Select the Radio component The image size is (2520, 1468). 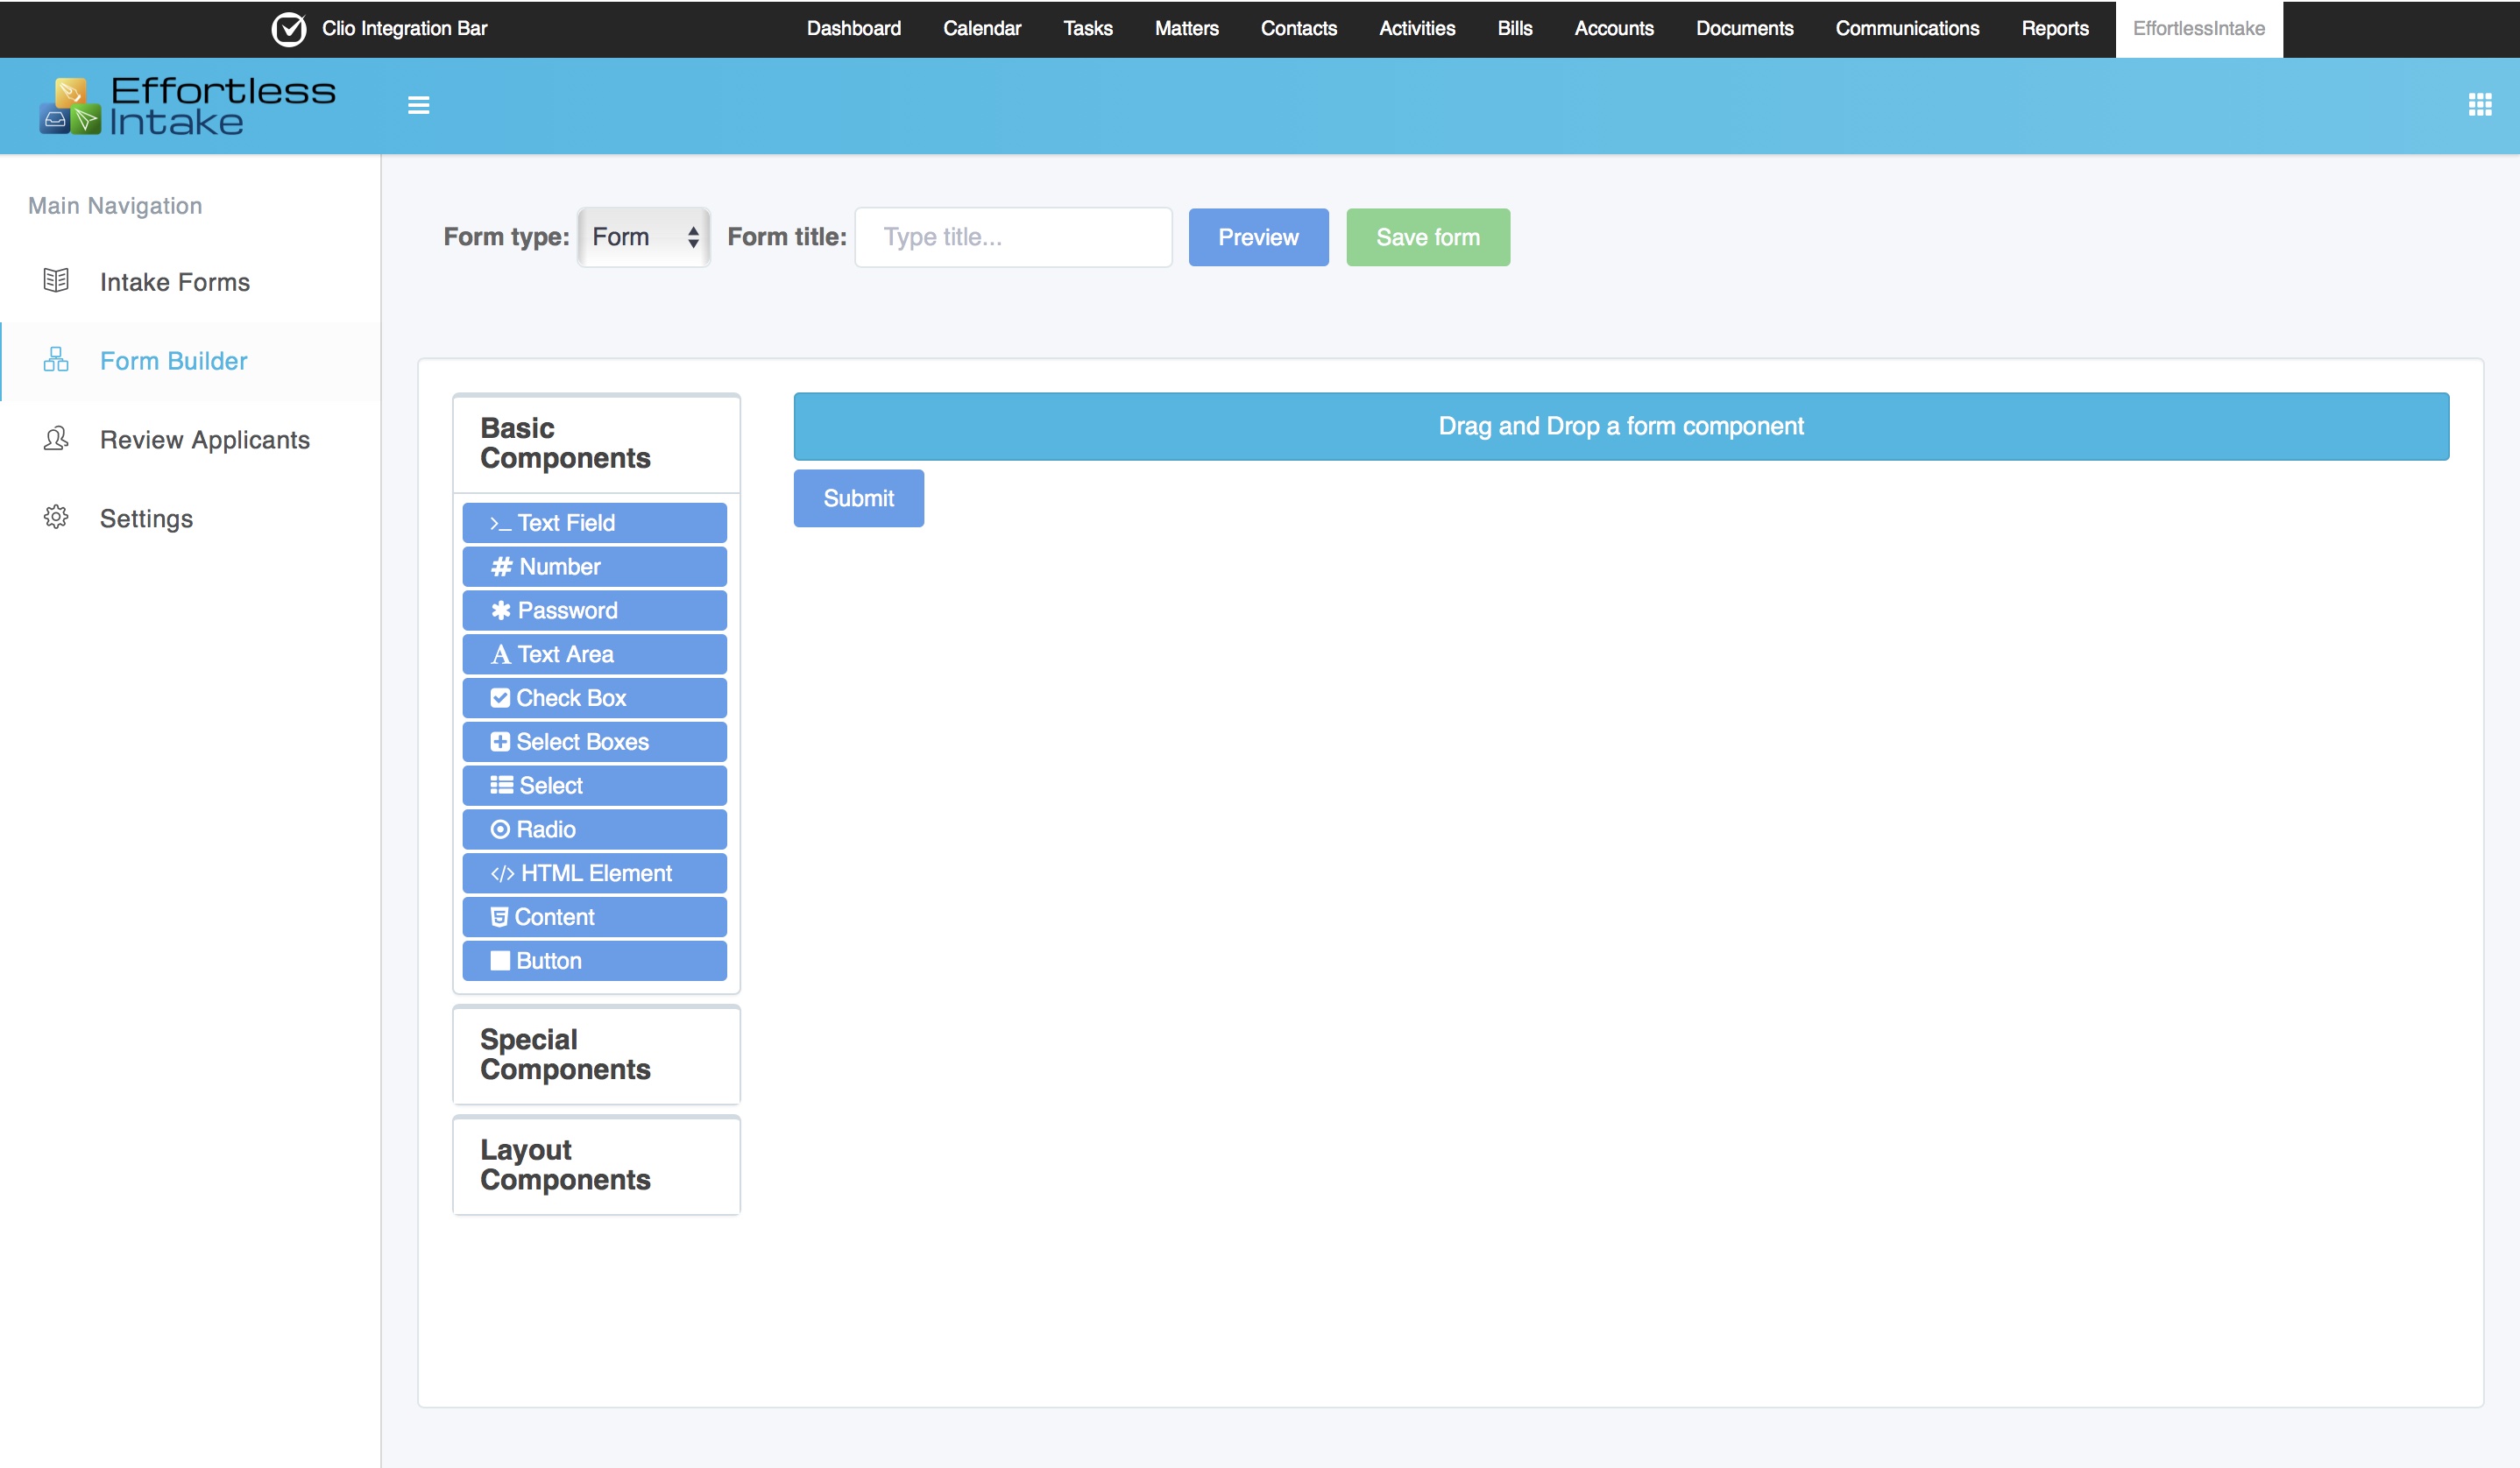[594, 829]
